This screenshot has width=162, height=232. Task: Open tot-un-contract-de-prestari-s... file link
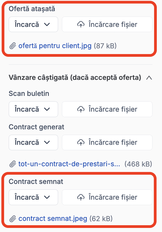[69, 164]
